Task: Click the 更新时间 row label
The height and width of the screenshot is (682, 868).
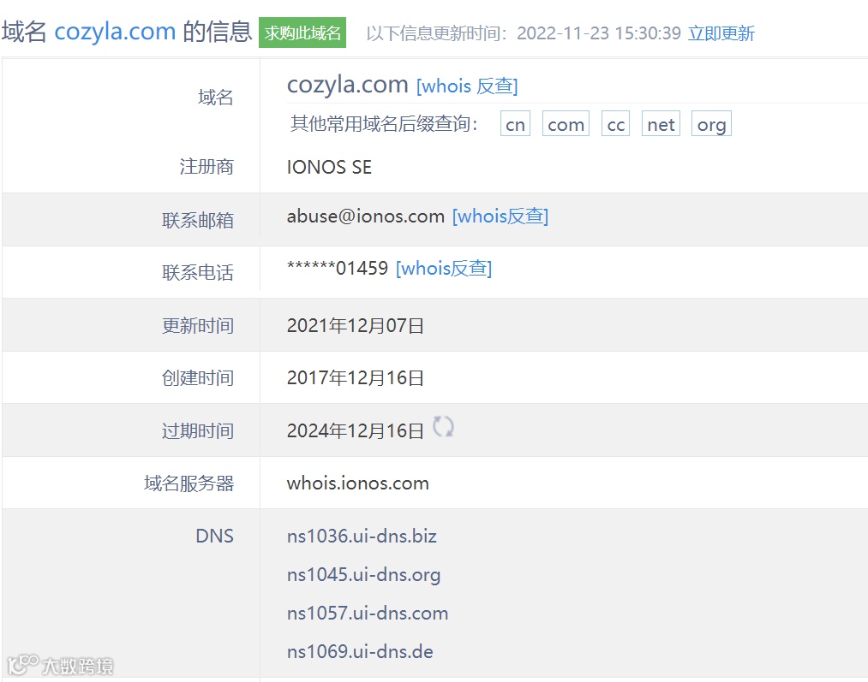Action: (198, 325)
